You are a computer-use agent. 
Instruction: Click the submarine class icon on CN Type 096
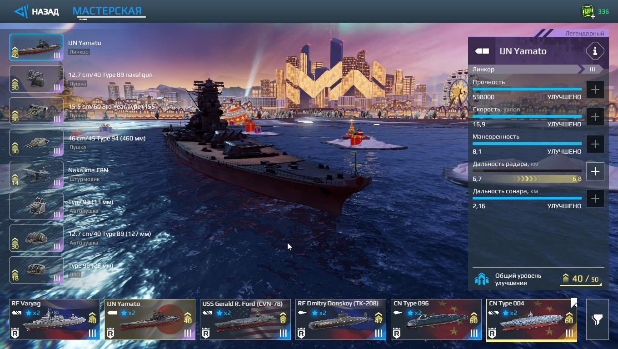coord(399,313)
